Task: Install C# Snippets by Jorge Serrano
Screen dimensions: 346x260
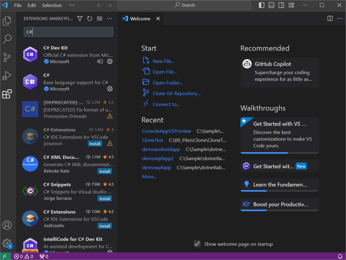Action: [105, 199]
